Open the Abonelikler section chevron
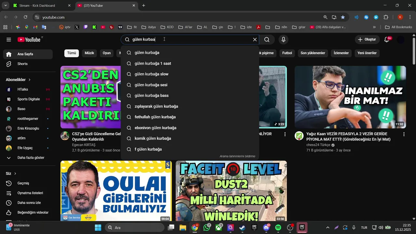The image size is (416, 234). 30,80
